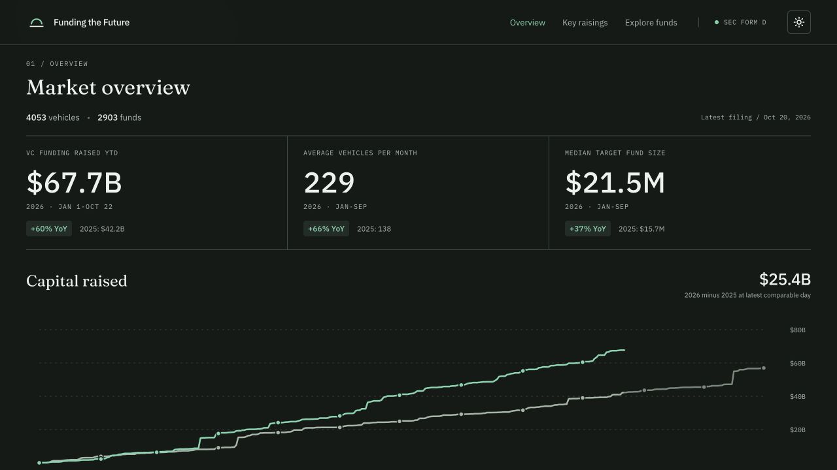The image size is (837, 470).
Task: Select the +60% YoY badge
Action: [49, 228]
